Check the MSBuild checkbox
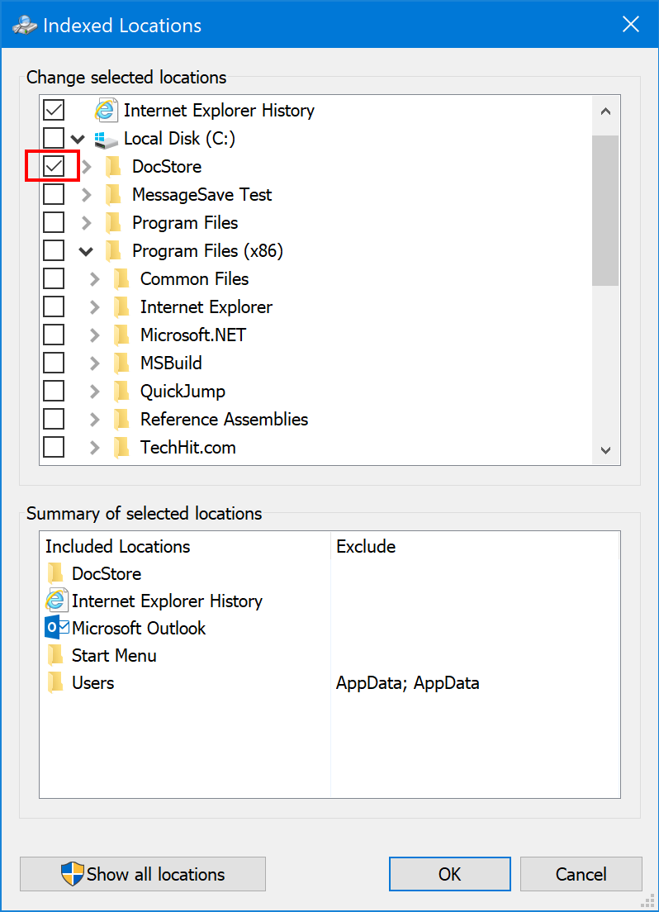The width and height of the screenshot is (659, 912). click(54, 363)
